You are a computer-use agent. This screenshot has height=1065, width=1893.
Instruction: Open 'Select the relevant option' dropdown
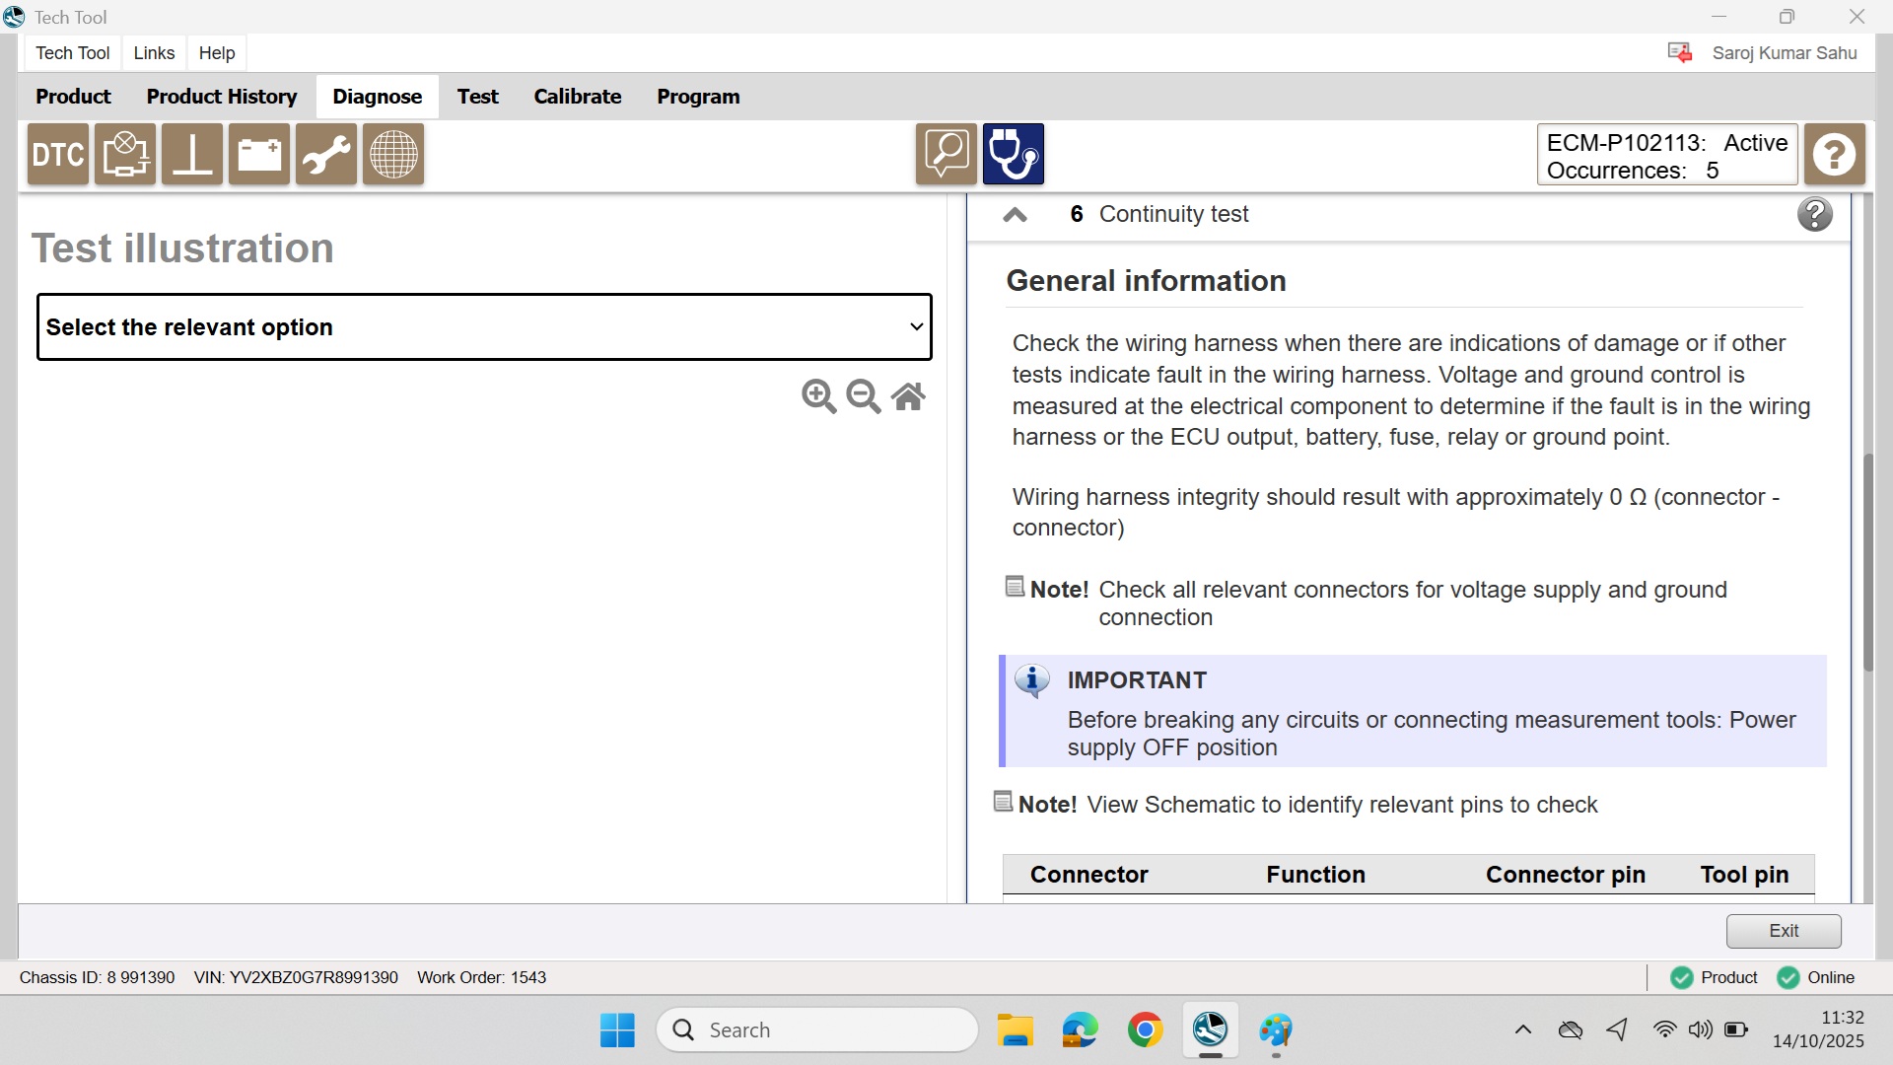[x=484, y=327]
